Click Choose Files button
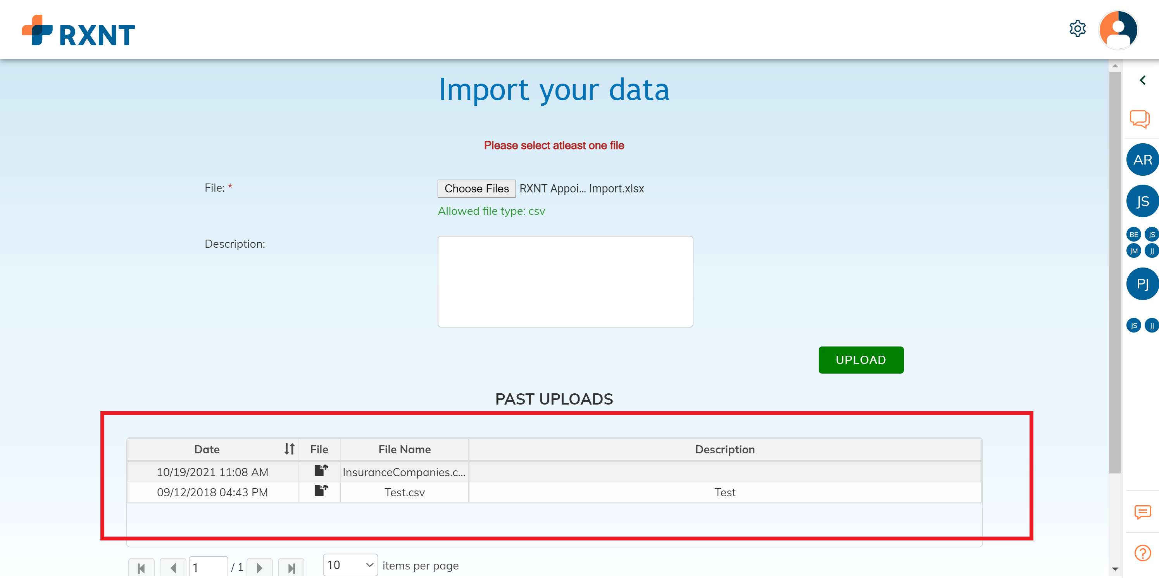This screenshot has height=578, width=1159. [x=476, y=189]
